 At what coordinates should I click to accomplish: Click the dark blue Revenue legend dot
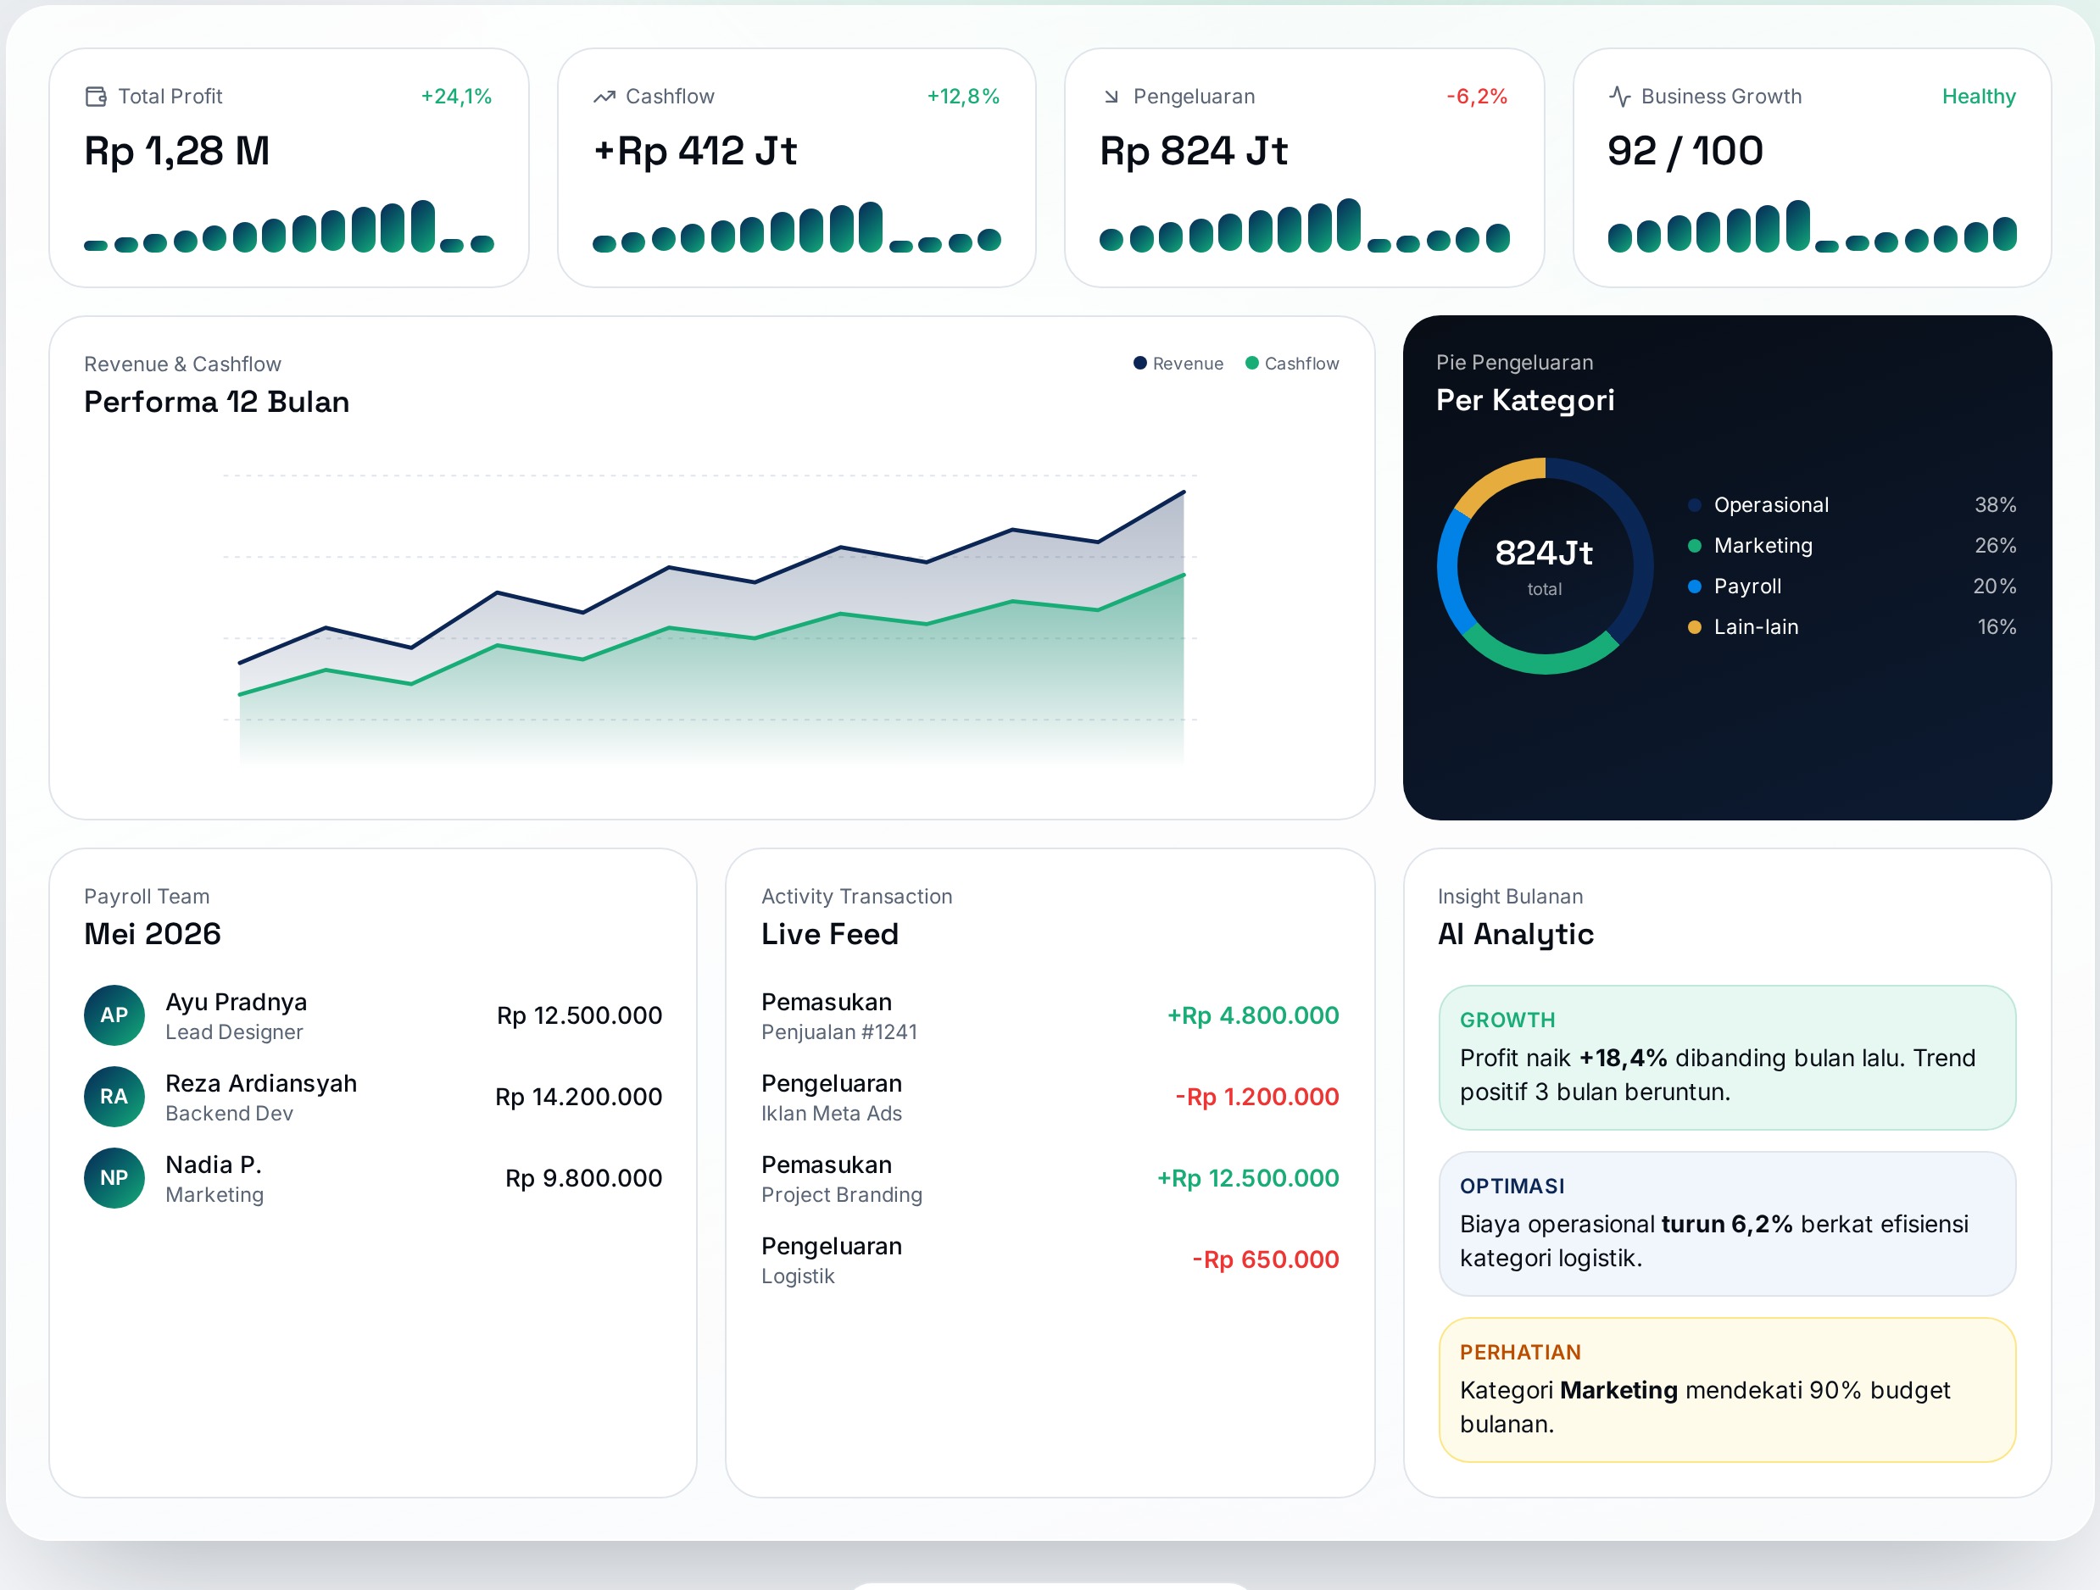click(x=1139, y=363)
